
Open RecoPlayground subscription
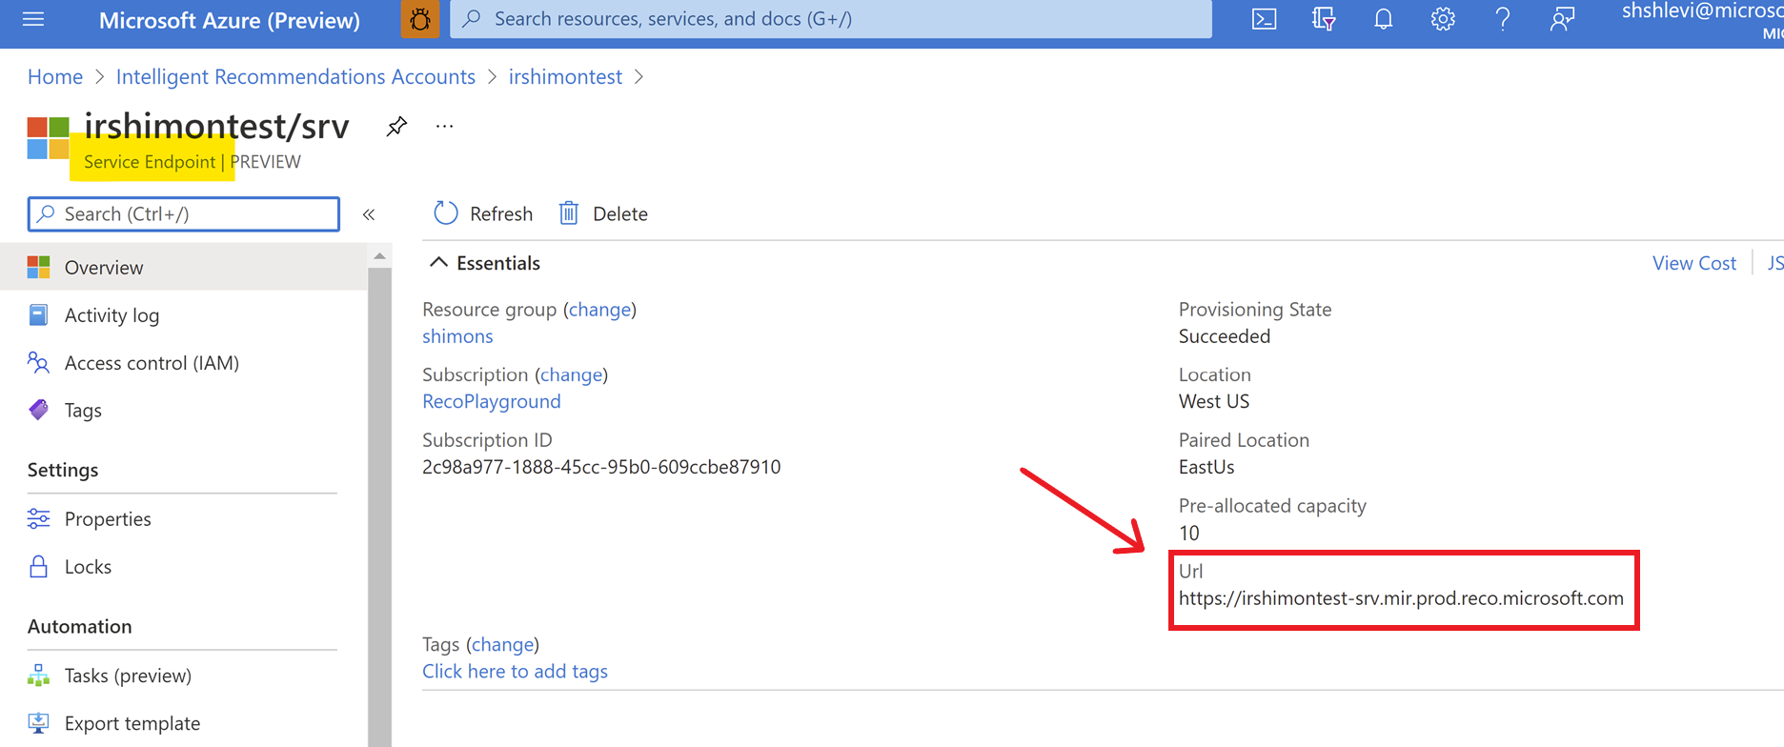tap(492, 401)
